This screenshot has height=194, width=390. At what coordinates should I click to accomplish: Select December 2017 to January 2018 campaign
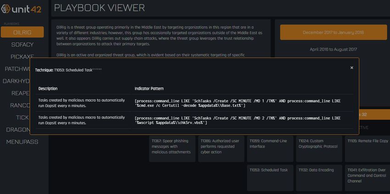[333, 32]
